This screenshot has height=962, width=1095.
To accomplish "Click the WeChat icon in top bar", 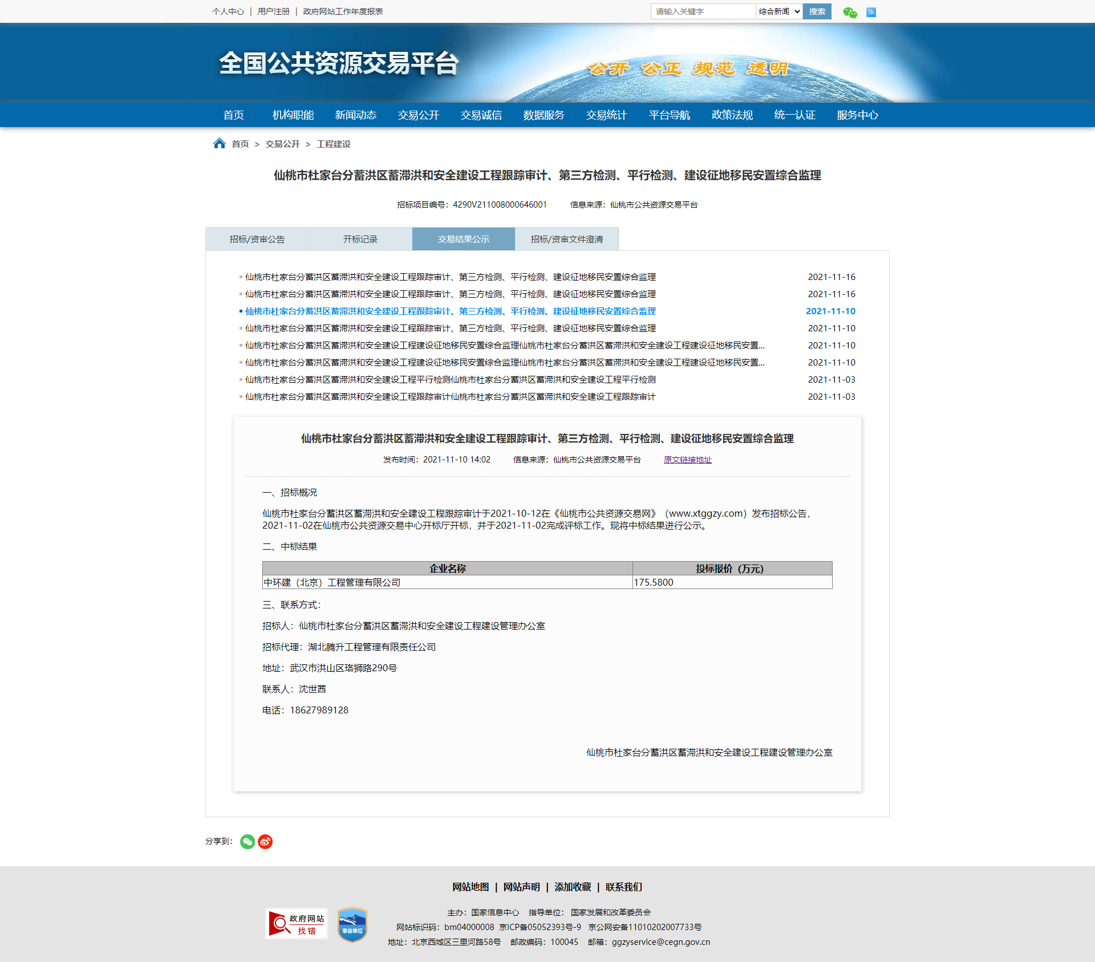I will pyautogui.click(x=850, y=12).
